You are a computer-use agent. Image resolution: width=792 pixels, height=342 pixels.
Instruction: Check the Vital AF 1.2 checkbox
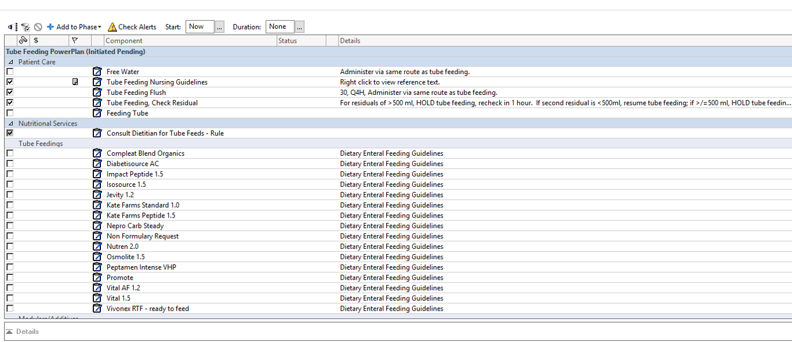[x=10, y=288]
